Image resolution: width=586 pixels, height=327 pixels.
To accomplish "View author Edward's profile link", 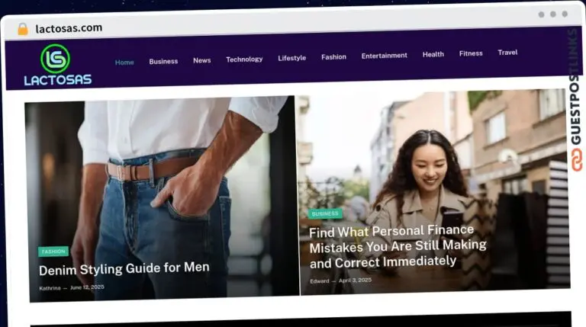I will click(320, 281).
